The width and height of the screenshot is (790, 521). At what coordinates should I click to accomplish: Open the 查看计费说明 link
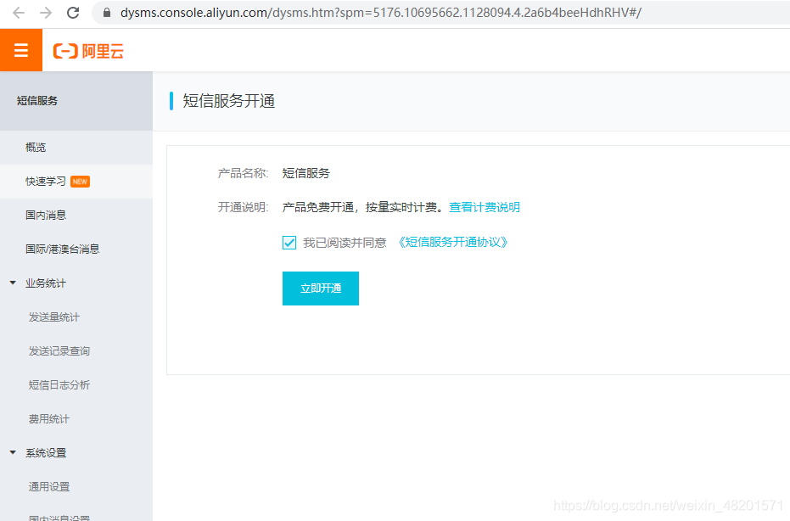pos(485,207)
